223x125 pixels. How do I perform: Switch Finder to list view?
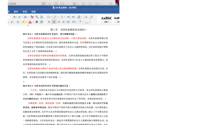[x=50, y=4]
